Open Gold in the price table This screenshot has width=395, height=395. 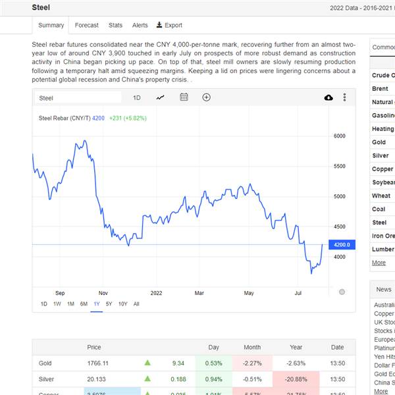click(45, 363)
